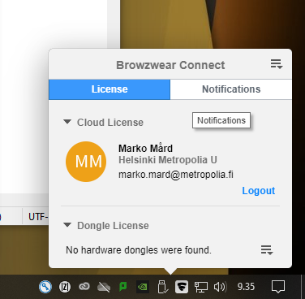Click the Helsinki Metropolia U organization text
The image size is (305, 299).
pyautogui.click(x=168, y=160)
